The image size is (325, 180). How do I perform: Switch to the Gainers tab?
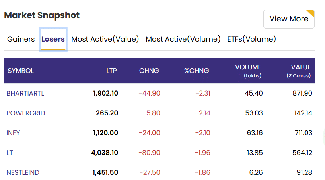click(x=21, y=39)
